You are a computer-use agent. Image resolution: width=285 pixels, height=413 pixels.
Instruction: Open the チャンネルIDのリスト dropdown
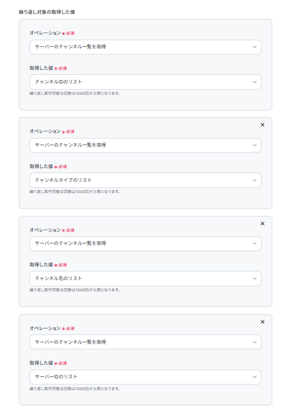pos(145,82)
